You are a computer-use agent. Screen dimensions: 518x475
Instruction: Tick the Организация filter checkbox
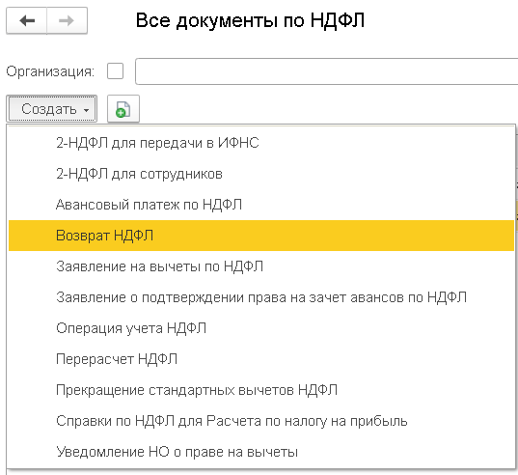point(115,71)
